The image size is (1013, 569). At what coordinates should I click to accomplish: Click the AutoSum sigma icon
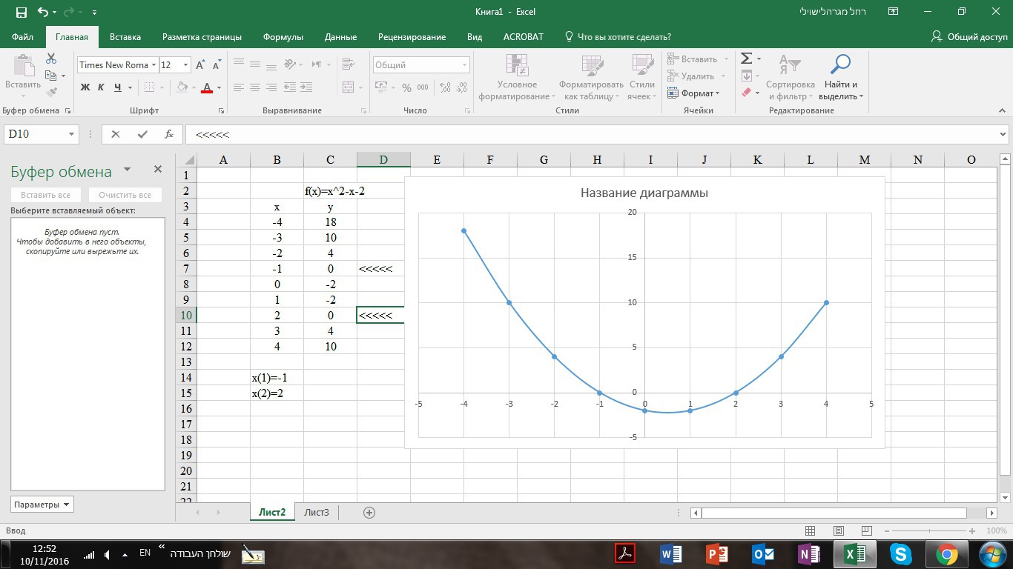pos(747,59)
